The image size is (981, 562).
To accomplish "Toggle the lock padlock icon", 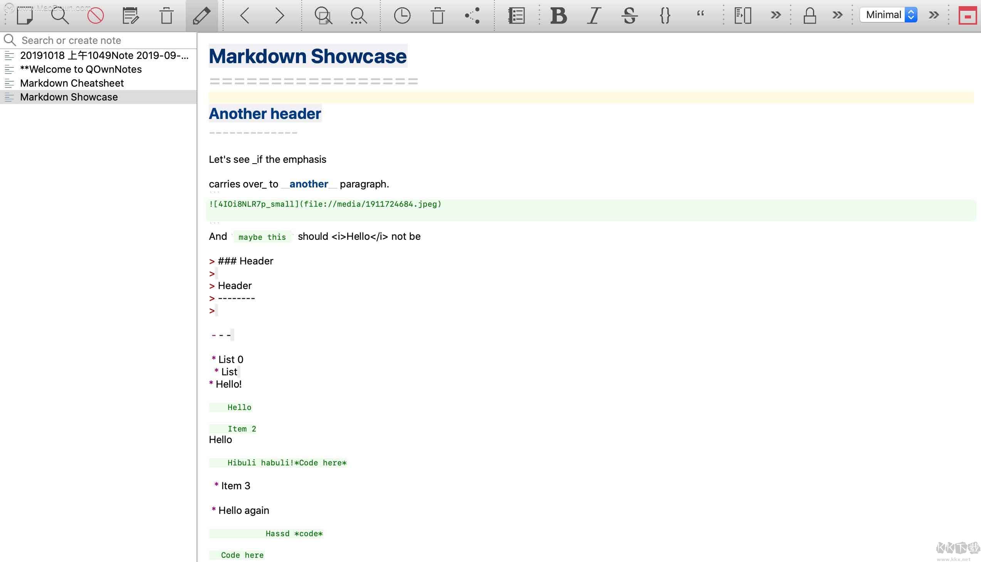I will [810, 15].
